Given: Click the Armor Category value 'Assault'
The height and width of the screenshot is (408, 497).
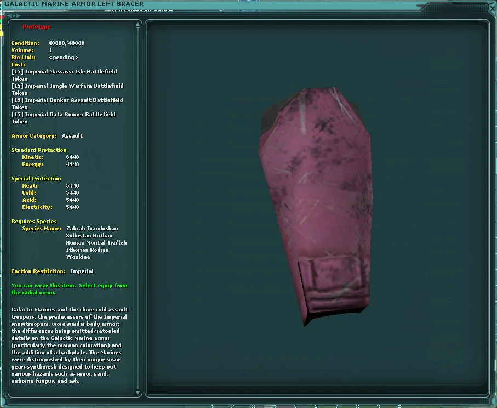Looking at the screenshot, I should pyautogui.click(x=72, y=136).
